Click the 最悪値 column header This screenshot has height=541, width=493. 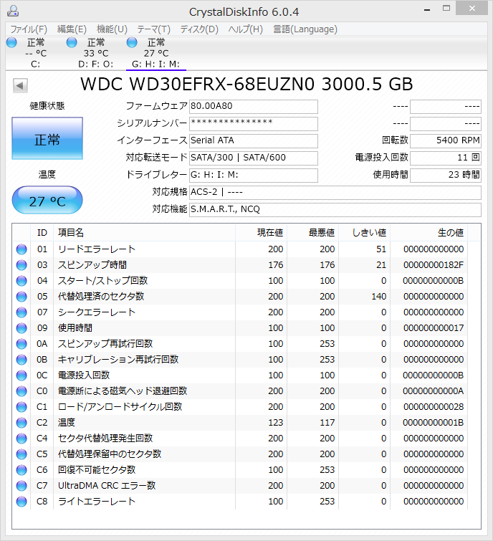tap(313, 233)
